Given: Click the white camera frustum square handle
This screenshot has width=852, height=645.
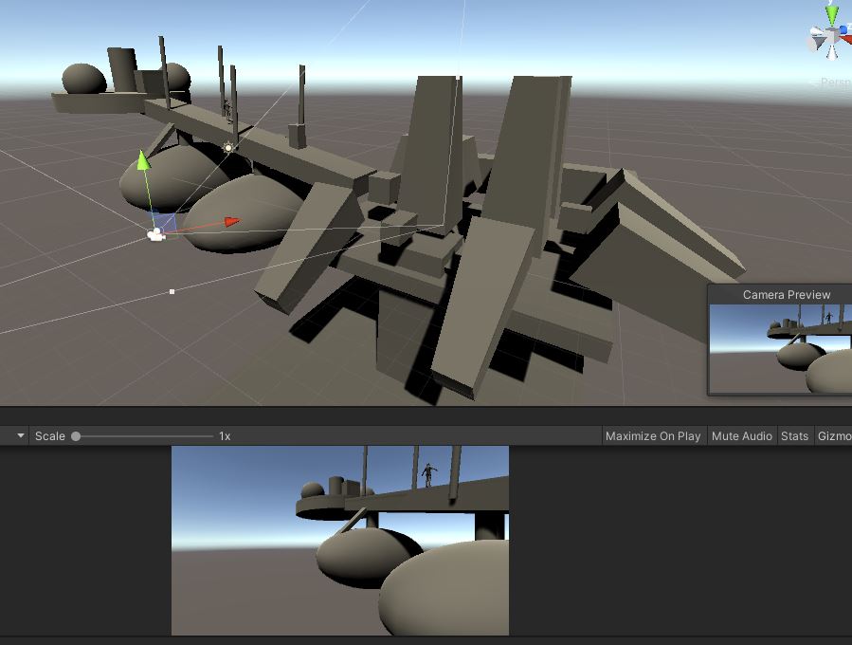Looking at the screenshot, I should click(x=172, y=291).
